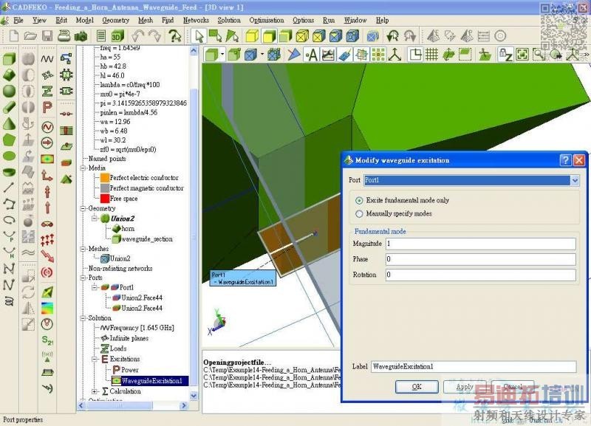Create a sphere with the left palette icon
This screenshot has height=426, width=591.
pyautogui.click(x=9, y=91)
